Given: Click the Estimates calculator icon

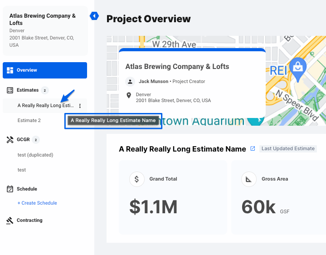Looking at the screenshot, I should click(x=10, y=90).
